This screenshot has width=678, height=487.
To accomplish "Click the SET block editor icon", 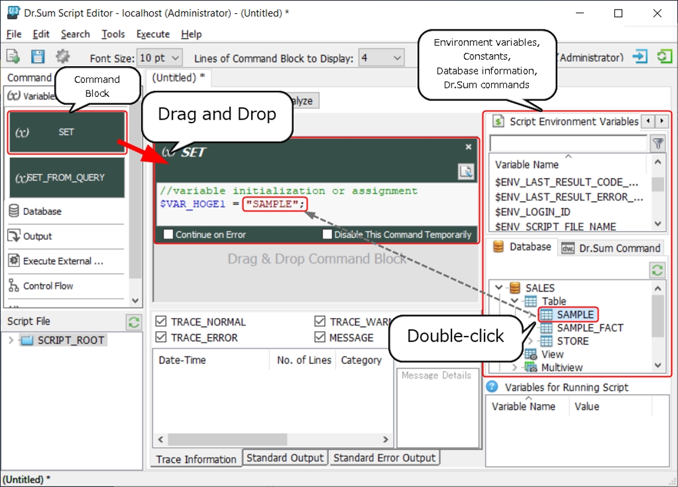I will click(x=465, y=172).
